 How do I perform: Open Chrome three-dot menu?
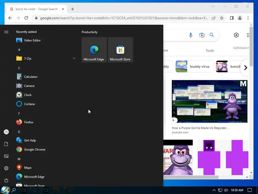click(x=248, y=18)
